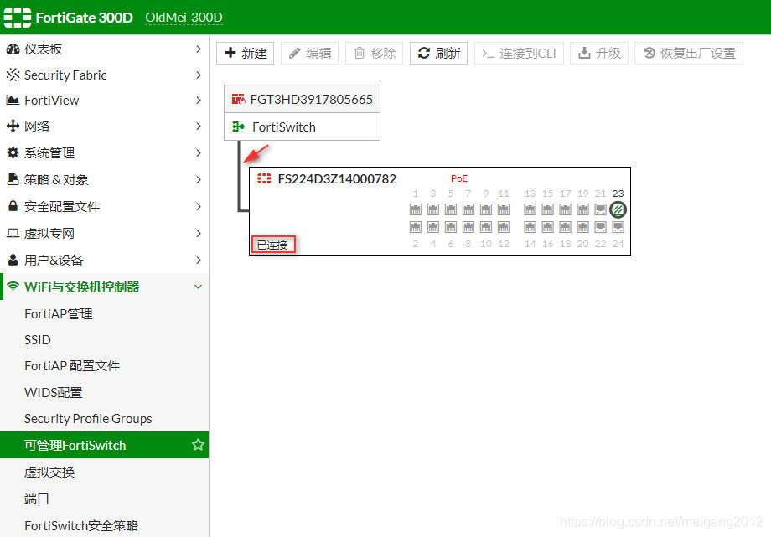The width and height of the screenshot is (771, 537).
Task: Click the 系统管理 gear icon
Action: coord(13,152)
